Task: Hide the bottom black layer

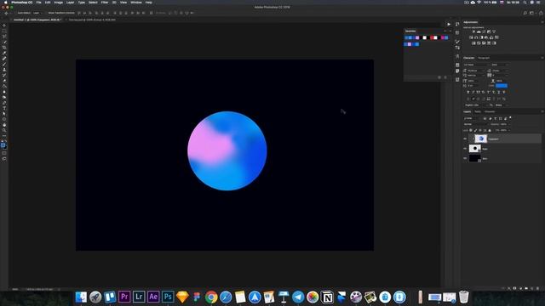Action: click(465, 158)
